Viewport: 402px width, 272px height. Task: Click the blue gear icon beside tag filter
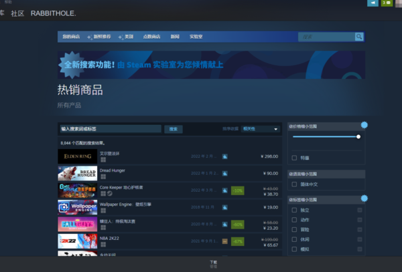pyautogui.click(x=364, y=198)
